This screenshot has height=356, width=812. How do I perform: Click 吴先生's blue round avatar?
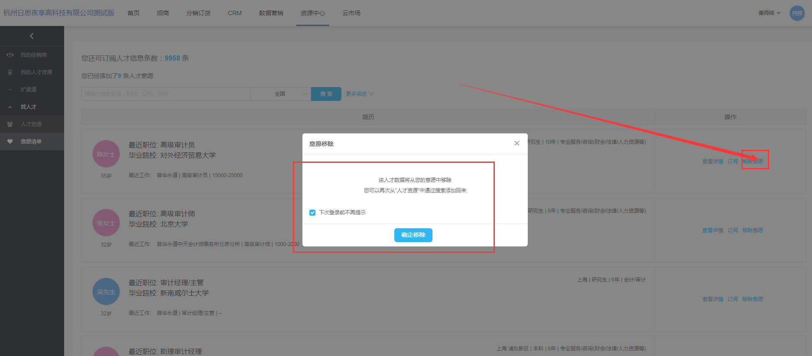click(106, 291)
